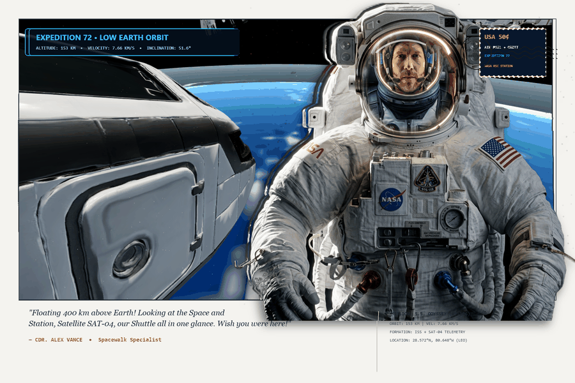Click the "FORMATION: ISS + SAT-04 TELEMETRY" line
This screenshot has height=383, width=575.
click(x=427, y=332)
